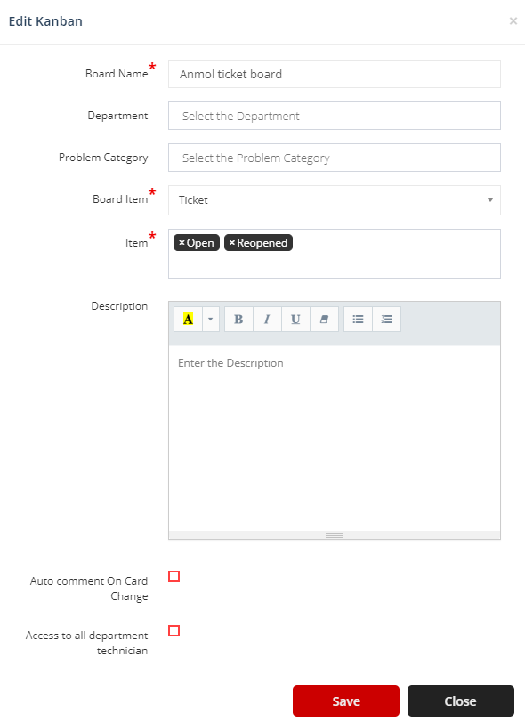Toggle underline formatting in description toolbar
Screen dimensions: 525x721
pyautogui.click(x=295, y=320)
